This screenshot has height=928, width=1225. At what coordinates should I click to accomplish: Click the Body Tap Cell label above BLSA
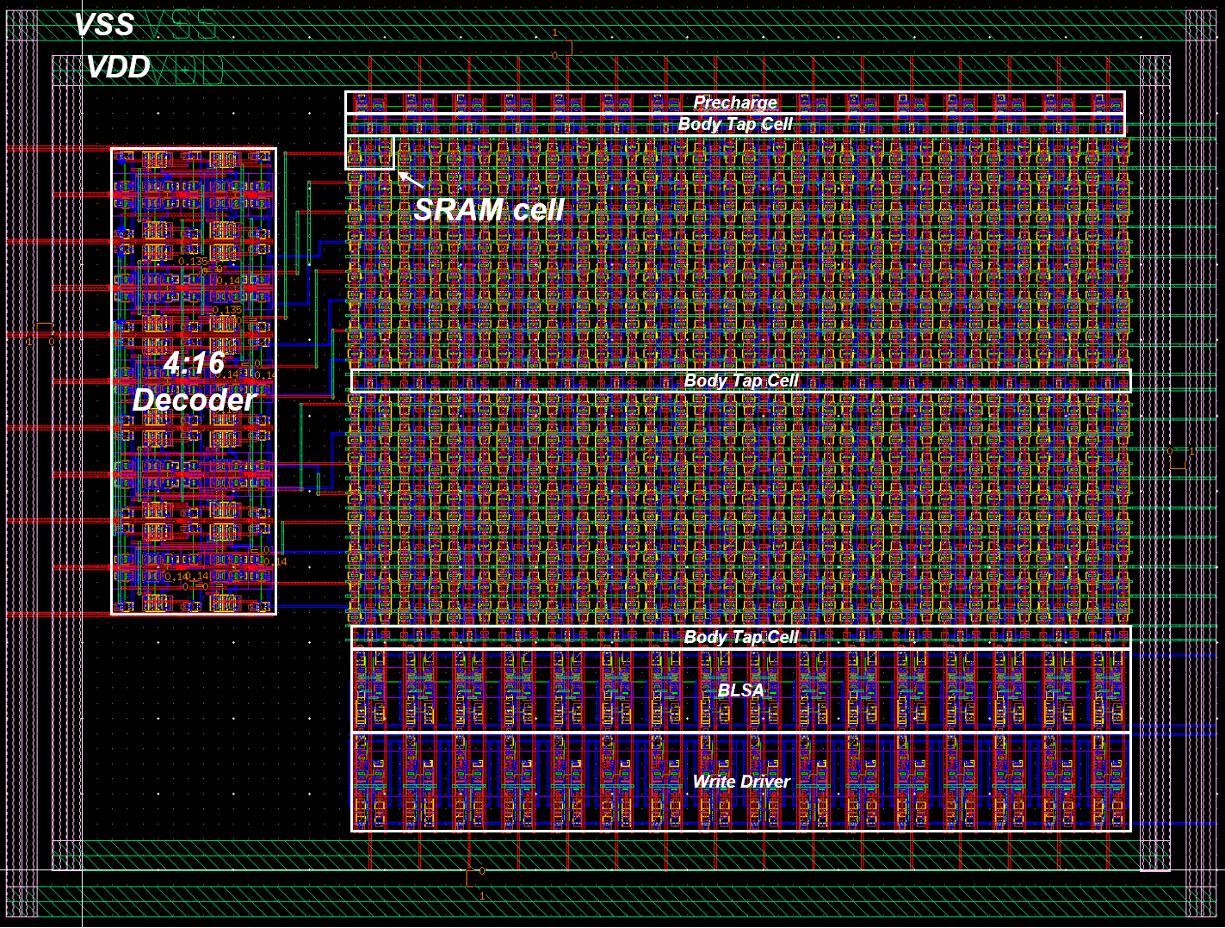click(x=741, y=637)
